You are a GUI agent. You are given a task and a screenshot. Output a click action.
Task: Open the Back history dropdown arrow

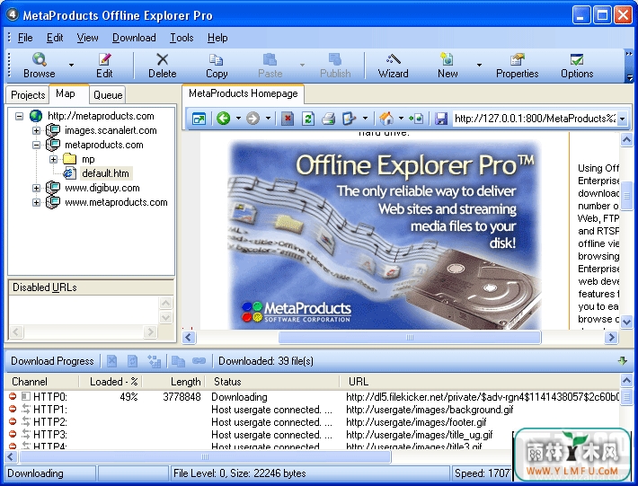coord(238,119)
